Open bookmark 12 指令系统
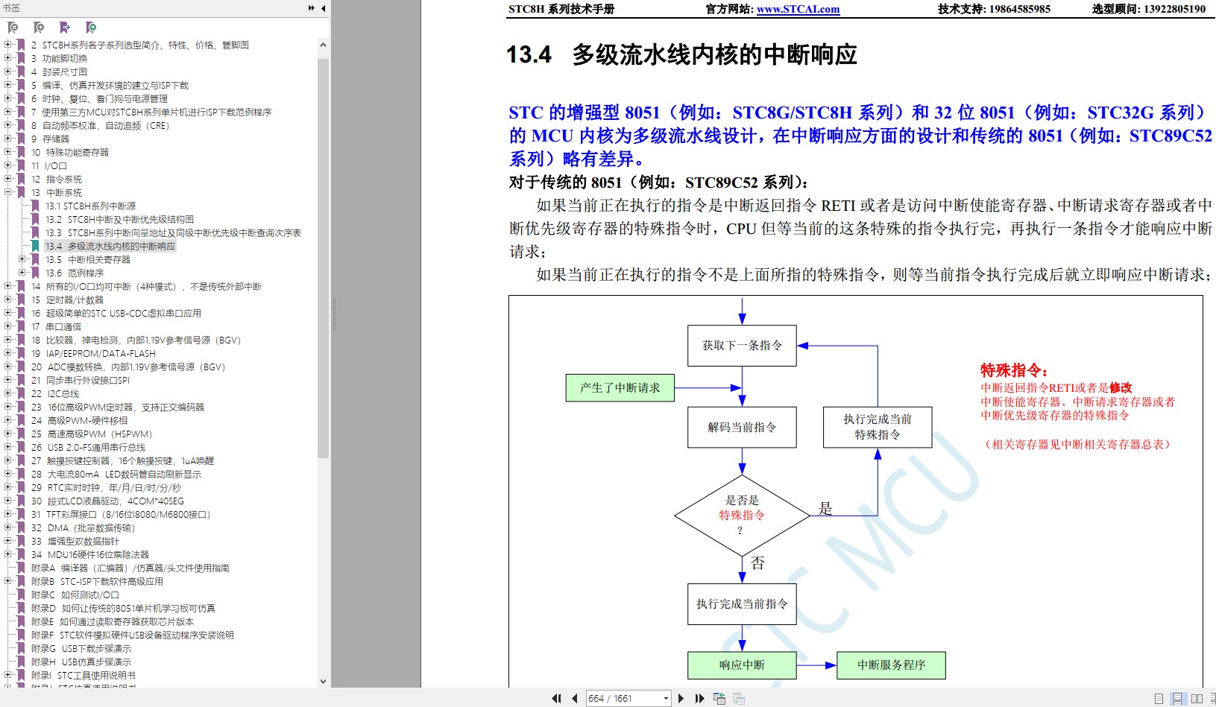1216x707 pixels. (x=56, y=179)
